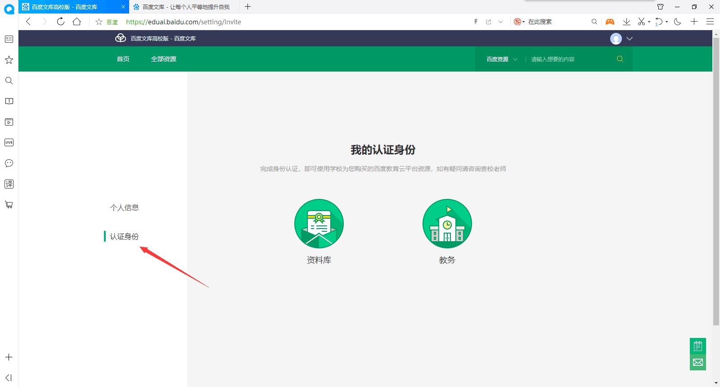Reload the current page
The image size is (720, 387).
(x=60, y=22)
